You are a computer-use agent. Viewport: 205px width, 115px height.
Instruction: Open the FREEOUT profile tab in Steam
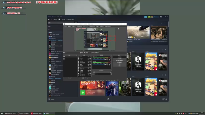click(70, 19)
